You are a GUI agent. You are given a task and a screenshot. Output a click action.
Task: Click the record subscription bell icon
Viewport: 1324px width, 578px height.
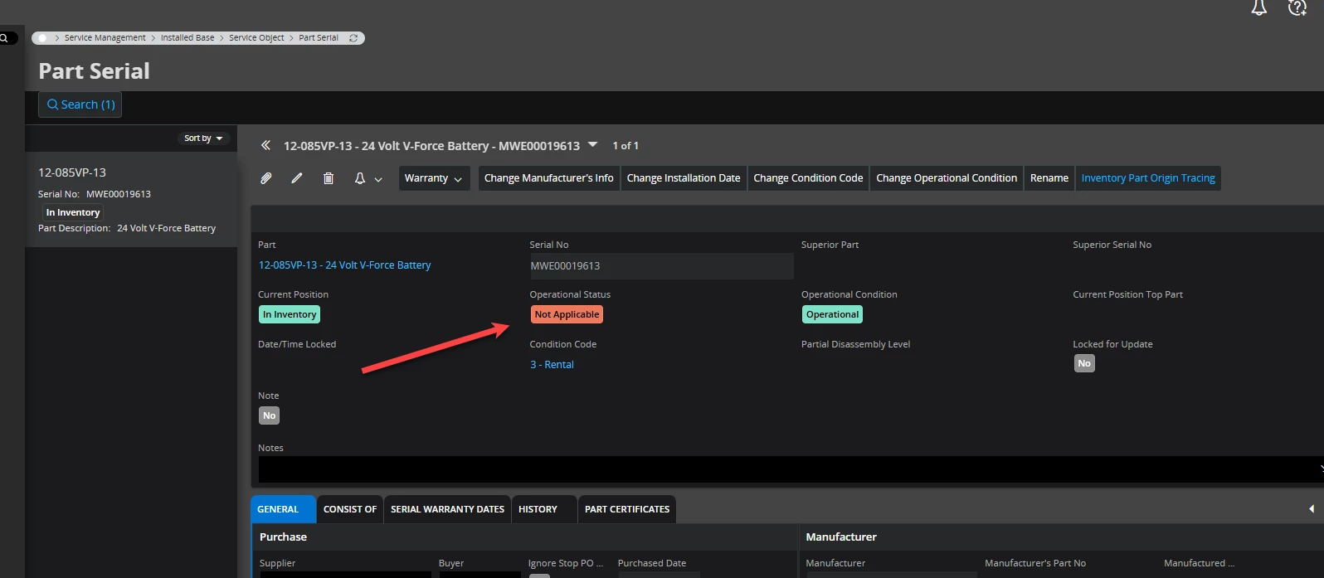[360, 178]
